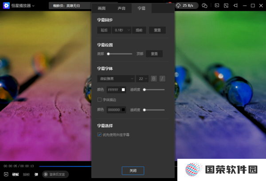Viewport: 266px width, 181px height.
Task: Close the player window
Action: pos(261,6)
